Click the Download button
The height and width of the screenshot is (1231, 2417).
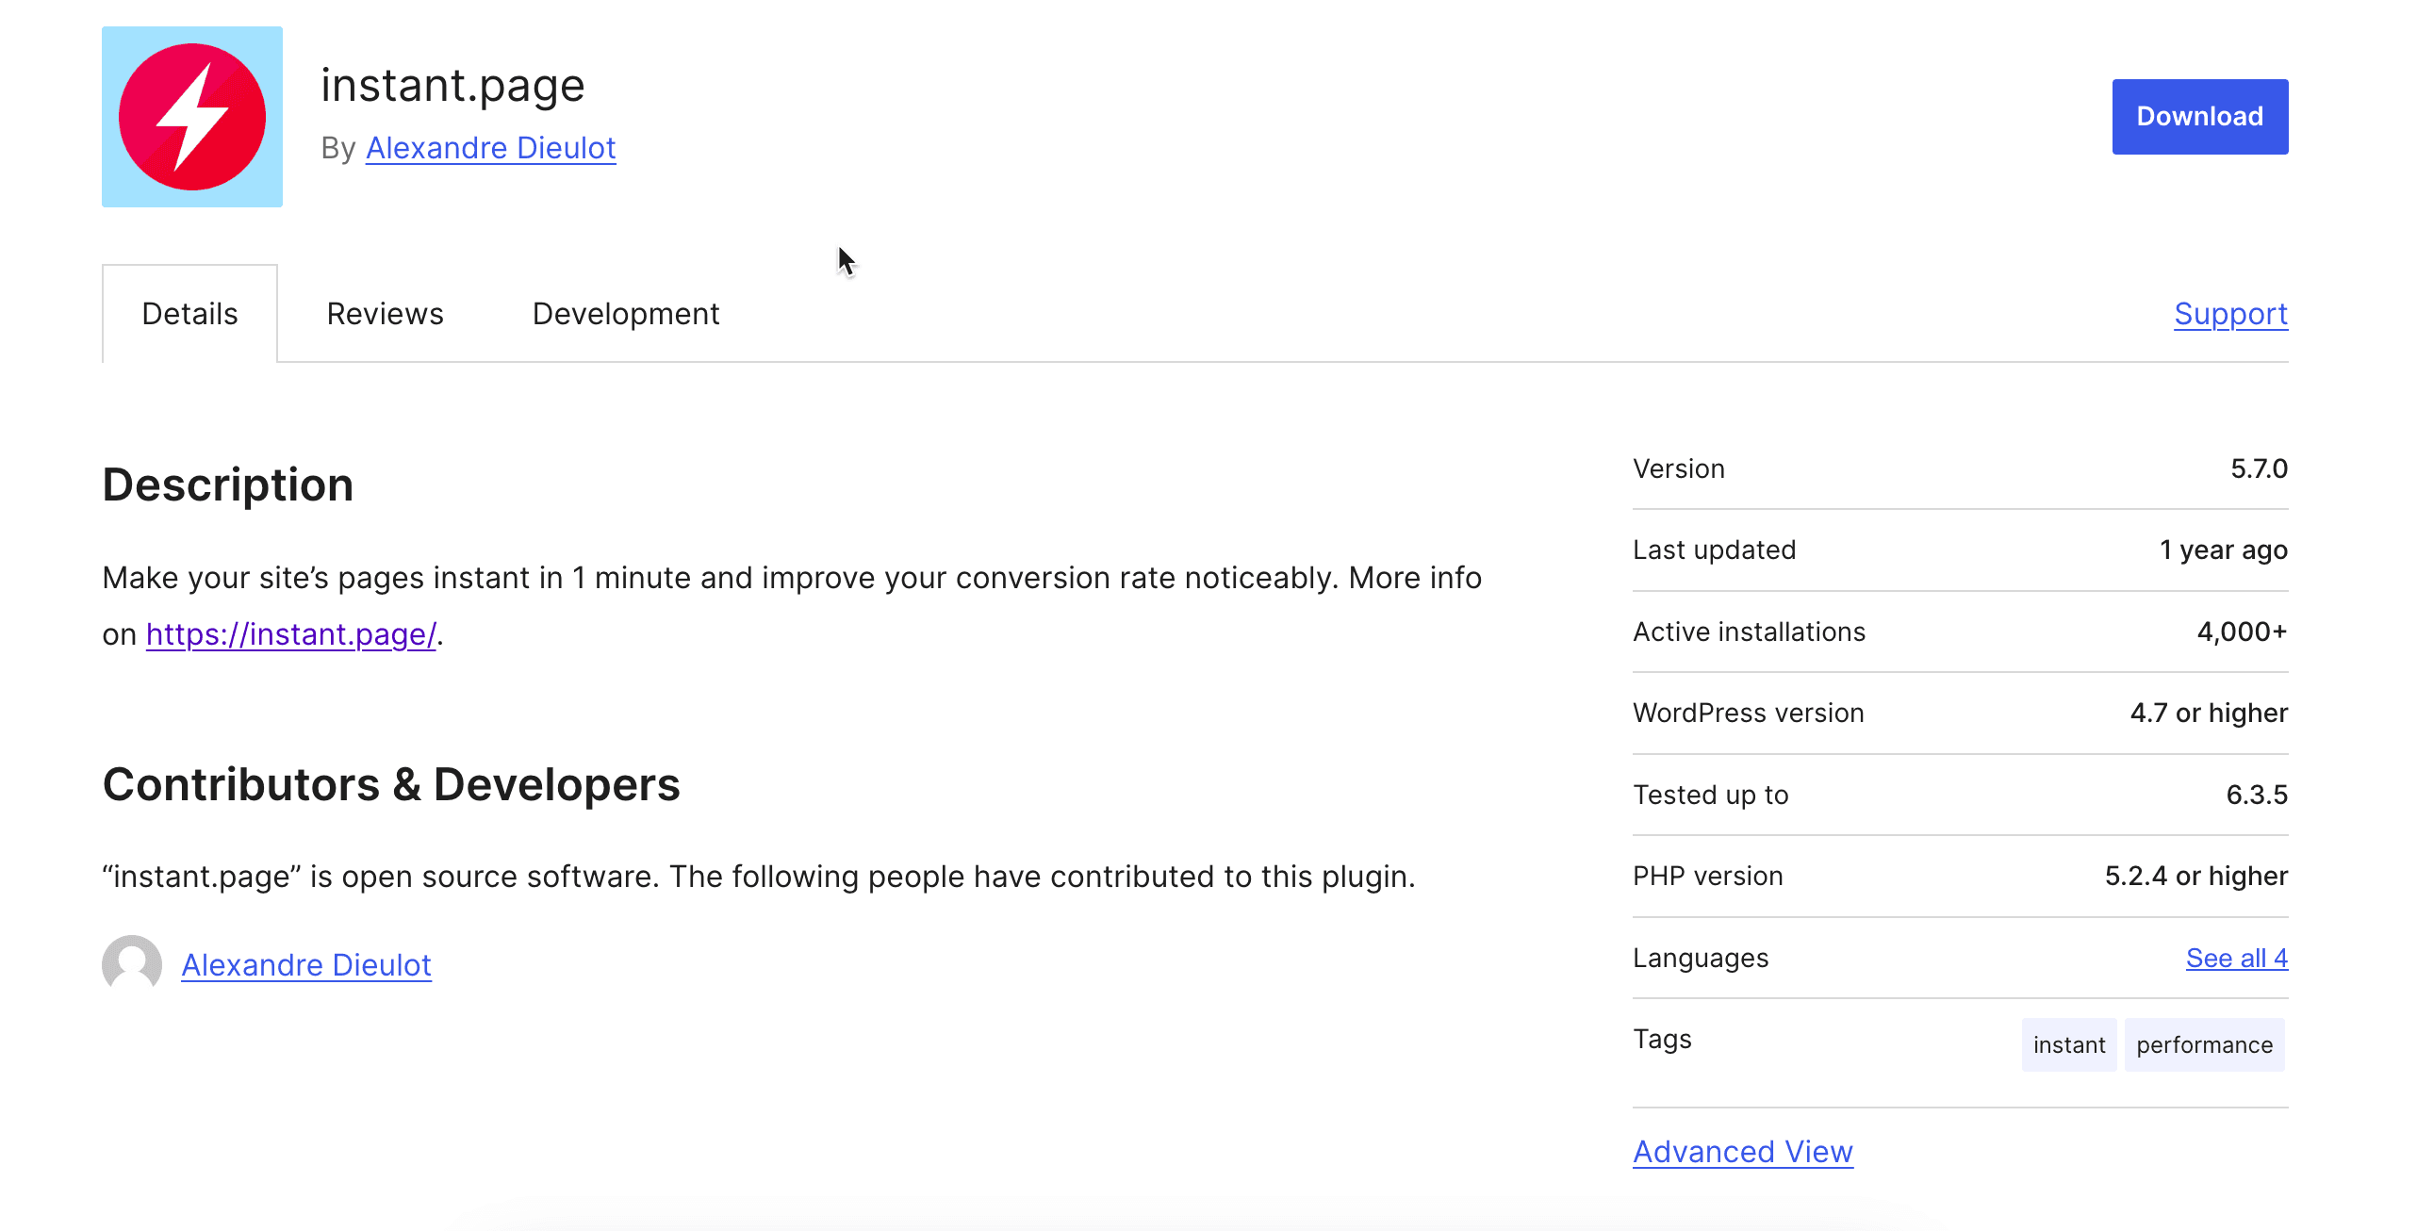(x=2199, y=116)
